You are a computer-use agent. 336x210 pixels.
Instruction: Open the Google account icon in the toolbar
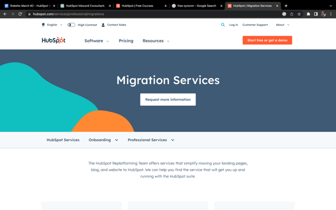point(284,14)
